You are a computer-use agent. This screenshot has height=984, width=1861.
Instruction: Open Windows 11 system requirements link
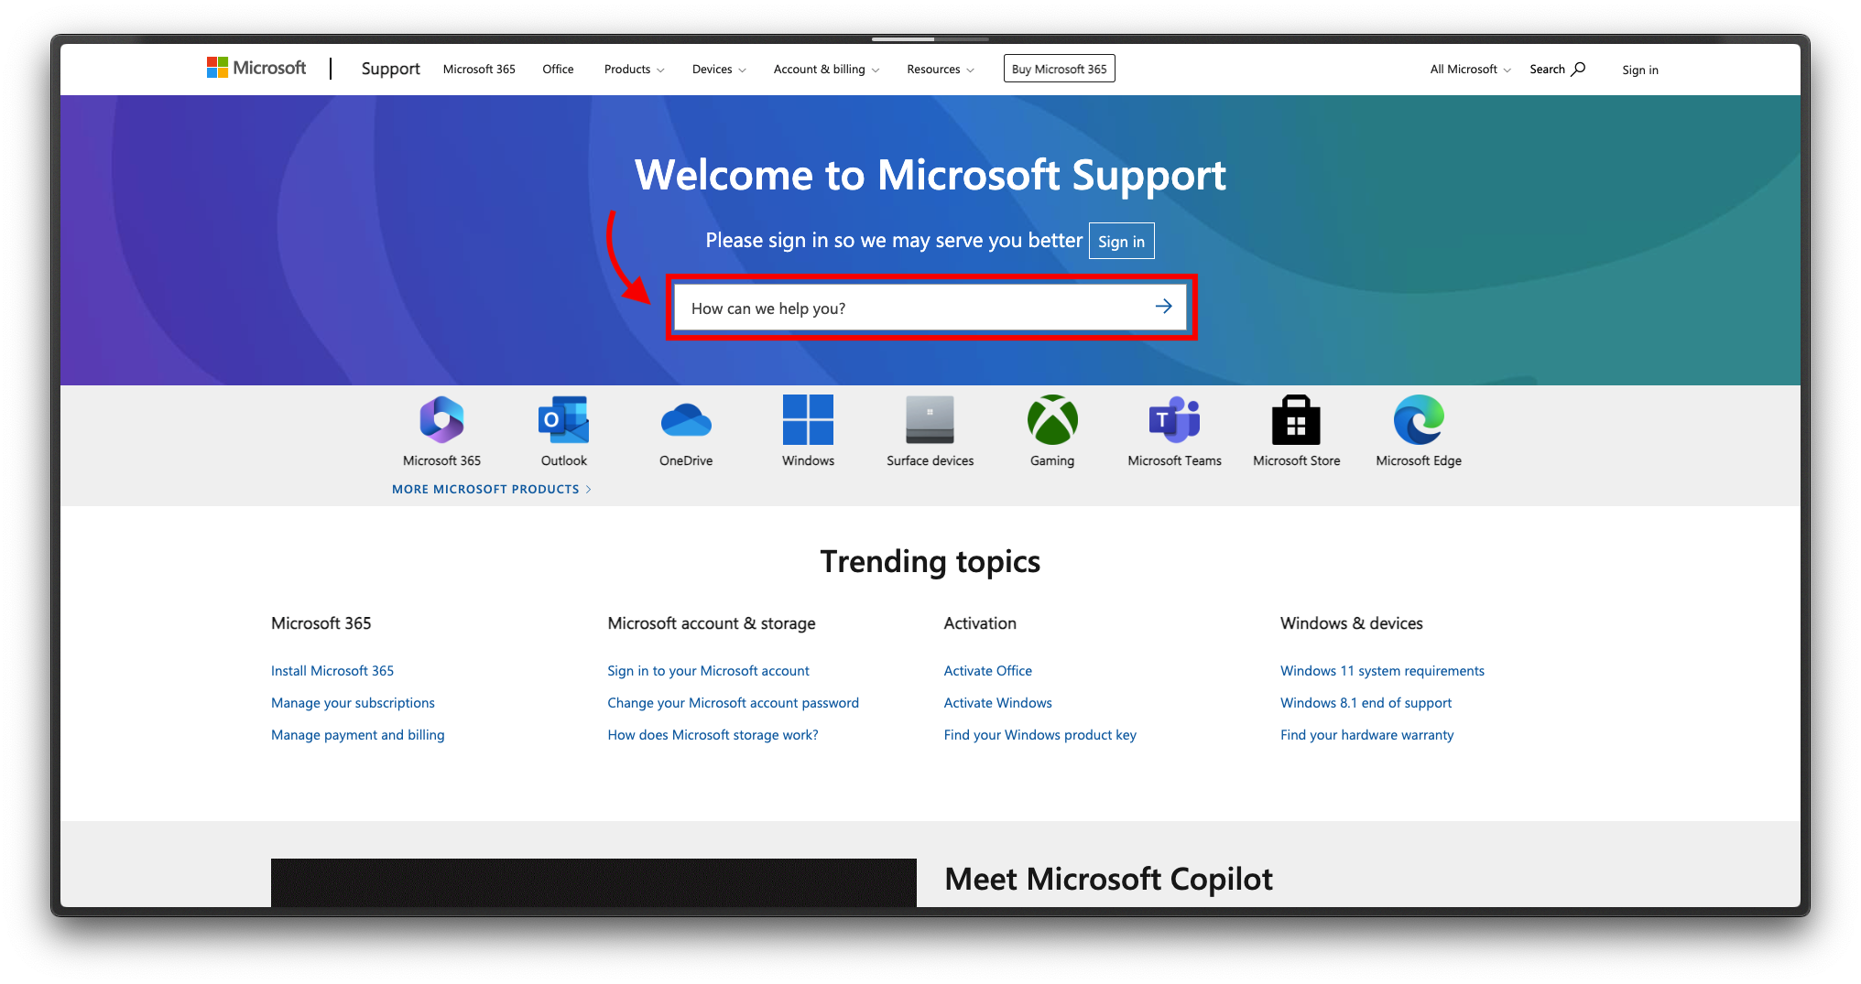[x=1383, y=671]
